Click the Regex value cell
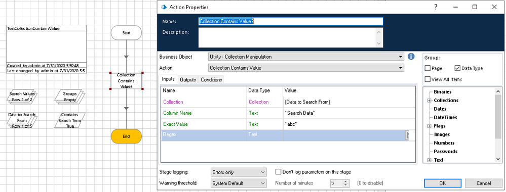 [x=344, y=135]
